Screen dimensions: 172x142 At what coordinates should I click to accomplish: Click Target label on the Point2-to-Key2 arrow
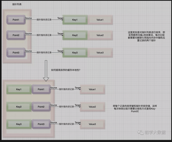[x=60, y=34]
